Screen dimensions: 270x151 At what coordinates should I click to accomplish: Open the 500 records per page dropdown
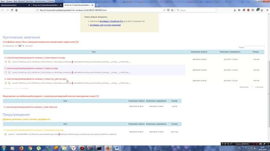21,46
